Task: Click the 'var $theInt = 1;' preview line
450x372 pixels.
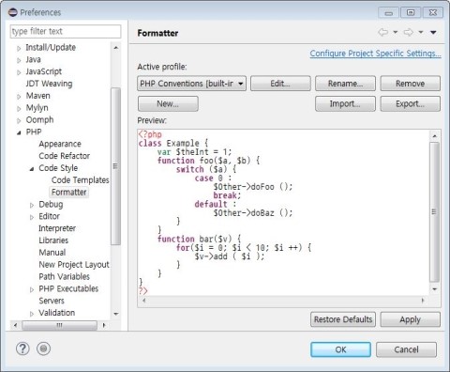Action: tap(194, 152)
